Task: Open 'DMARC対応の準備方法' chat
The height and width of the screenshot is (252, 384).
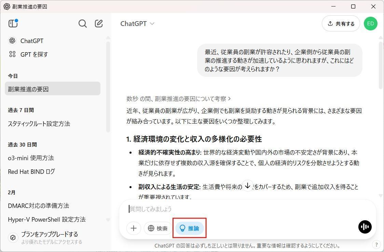Action: [x=39, y=206]
